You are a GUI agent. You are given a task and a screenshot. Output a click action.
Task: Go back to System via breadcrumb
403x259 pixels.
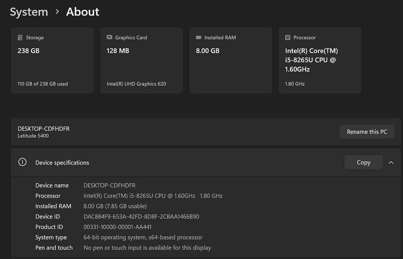29,12
